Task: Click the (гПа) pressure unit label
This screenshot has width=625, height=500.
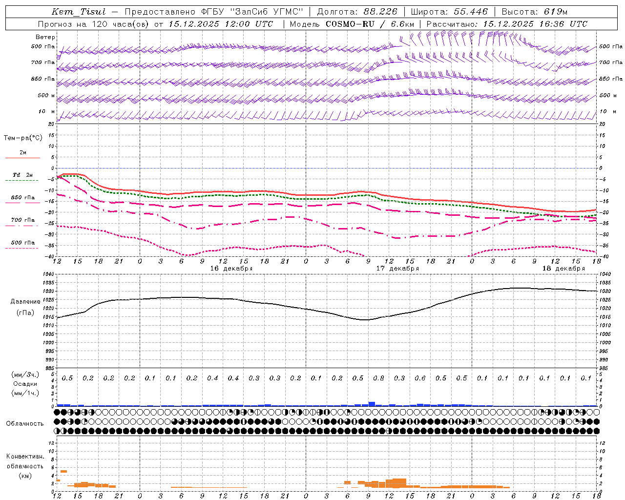Action: 25,312
